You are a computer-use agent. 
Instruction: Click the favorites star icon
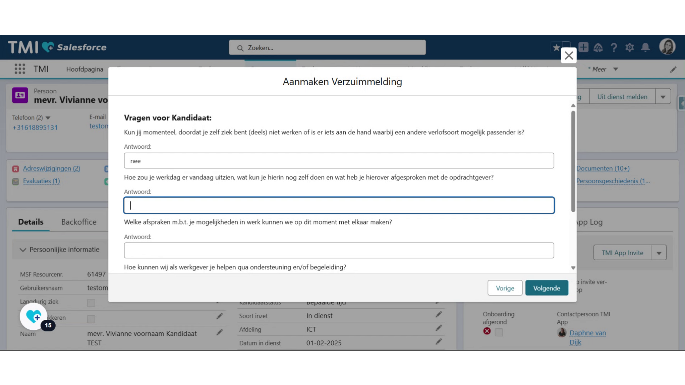[556, 47]
